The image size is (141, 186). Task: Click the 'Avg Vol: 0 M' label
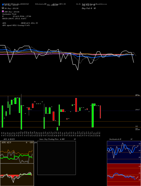(88, 5)
